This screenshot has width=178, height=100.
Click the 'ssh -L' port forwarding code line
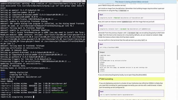(117, 95)
